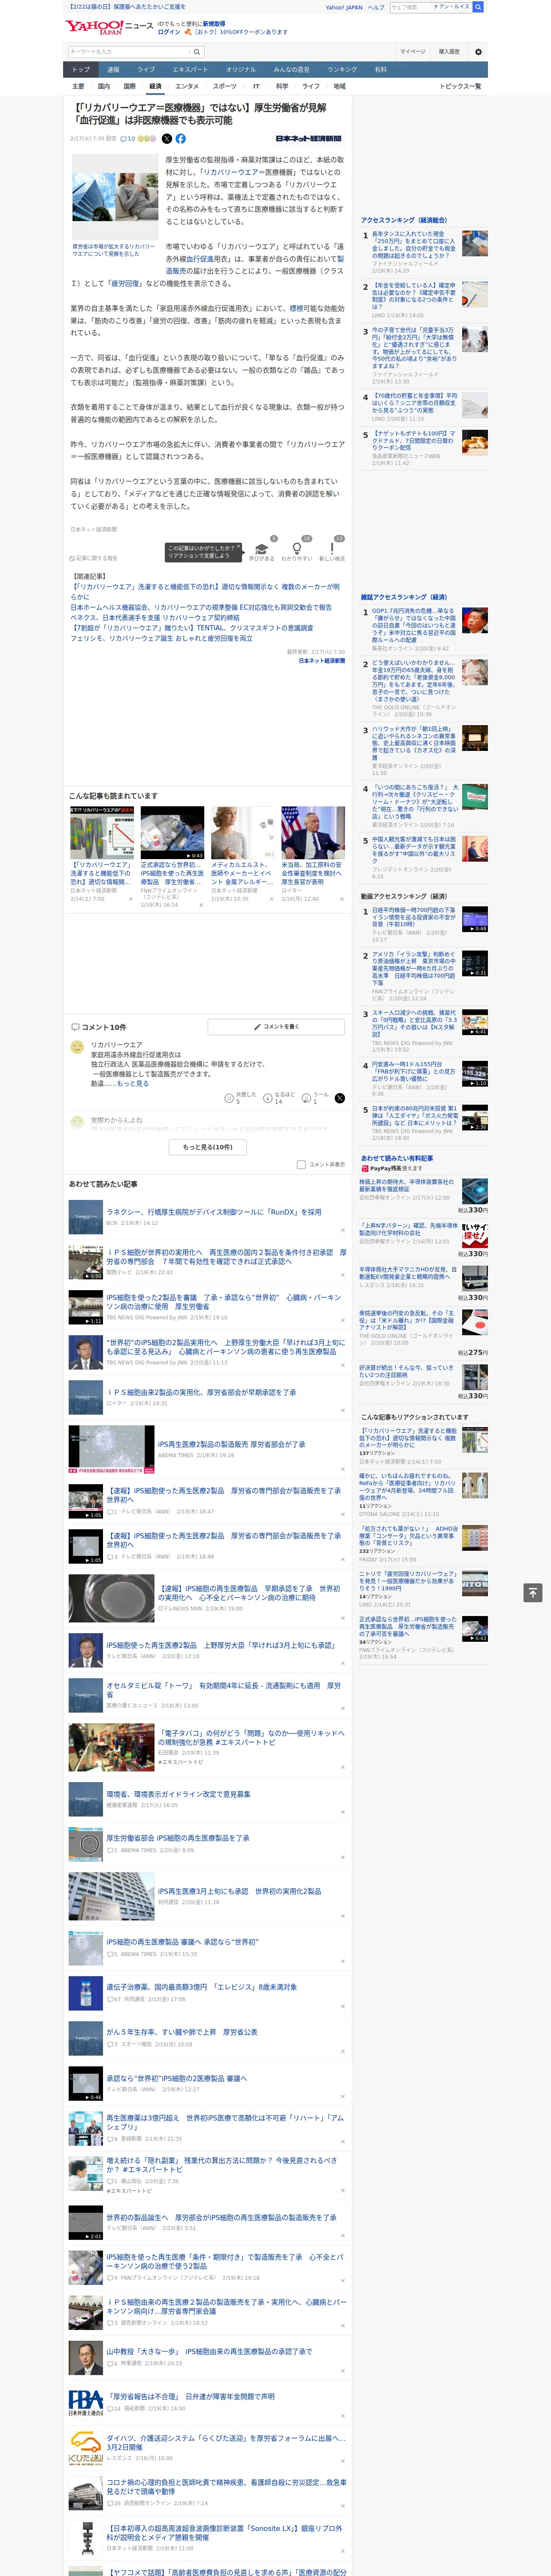The height and width of the screenshot is (2576, 551).
Task: Click the コメントを書く button
Action: [x=276, y=1026]
